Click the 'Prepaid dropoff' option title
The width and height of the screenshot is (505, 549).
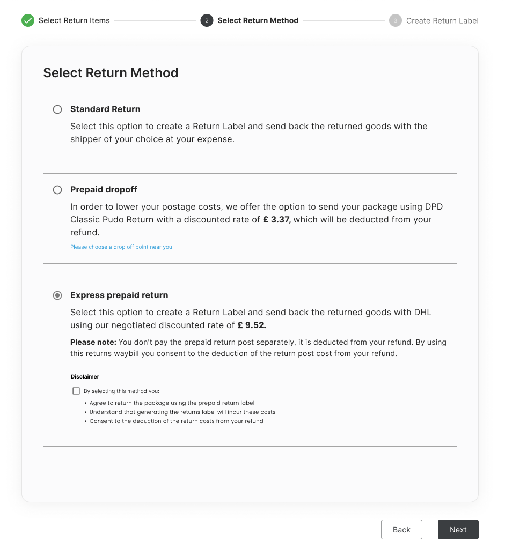pos(104,189)
